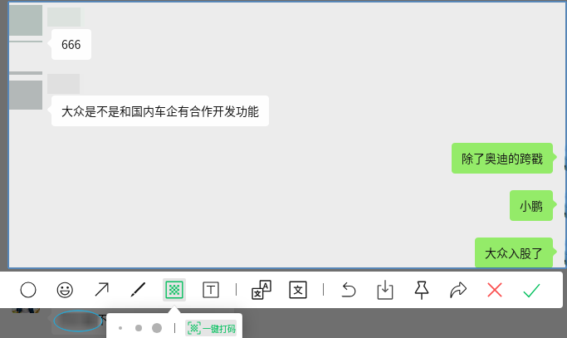Click the 小鹏 message bubble
The image size is (567, 338).
531,206
